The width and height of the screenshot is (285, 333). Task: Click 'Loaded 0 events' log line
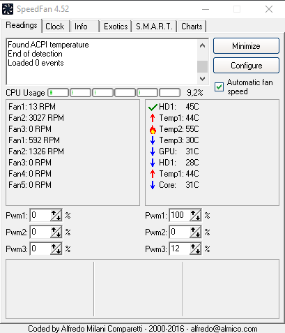(36, 63)
